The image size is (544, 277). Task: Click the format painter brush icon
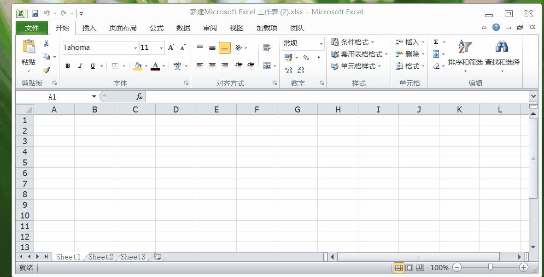tap(47, 70)
